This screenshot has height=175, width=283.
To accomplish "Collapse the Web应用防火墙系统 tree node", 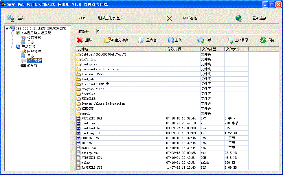I will click(12, 33).
